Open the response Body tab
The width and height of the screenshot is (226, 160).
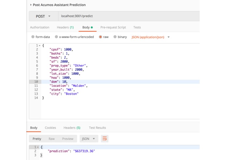pos(34,128)
